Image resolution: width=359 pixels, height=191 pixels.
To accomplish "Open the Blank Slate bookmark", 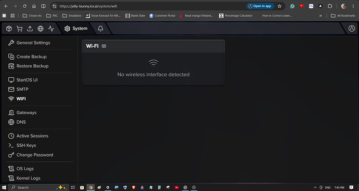I will (135, 16).
